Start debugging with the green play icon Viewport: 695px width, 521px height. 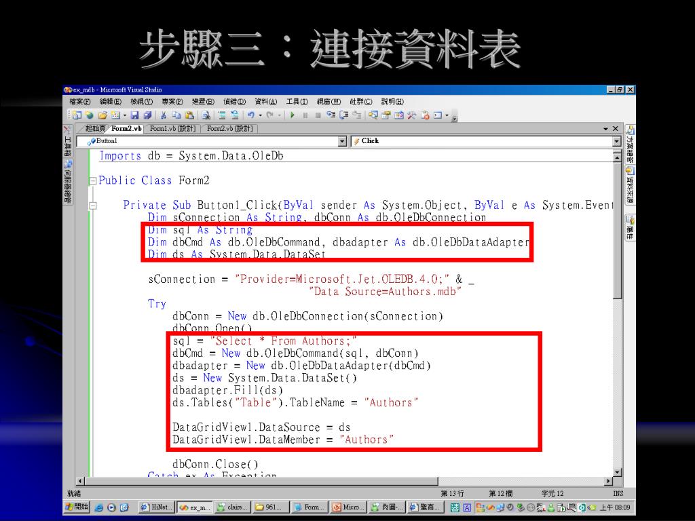pyautogui.click(x=293, y=115)
